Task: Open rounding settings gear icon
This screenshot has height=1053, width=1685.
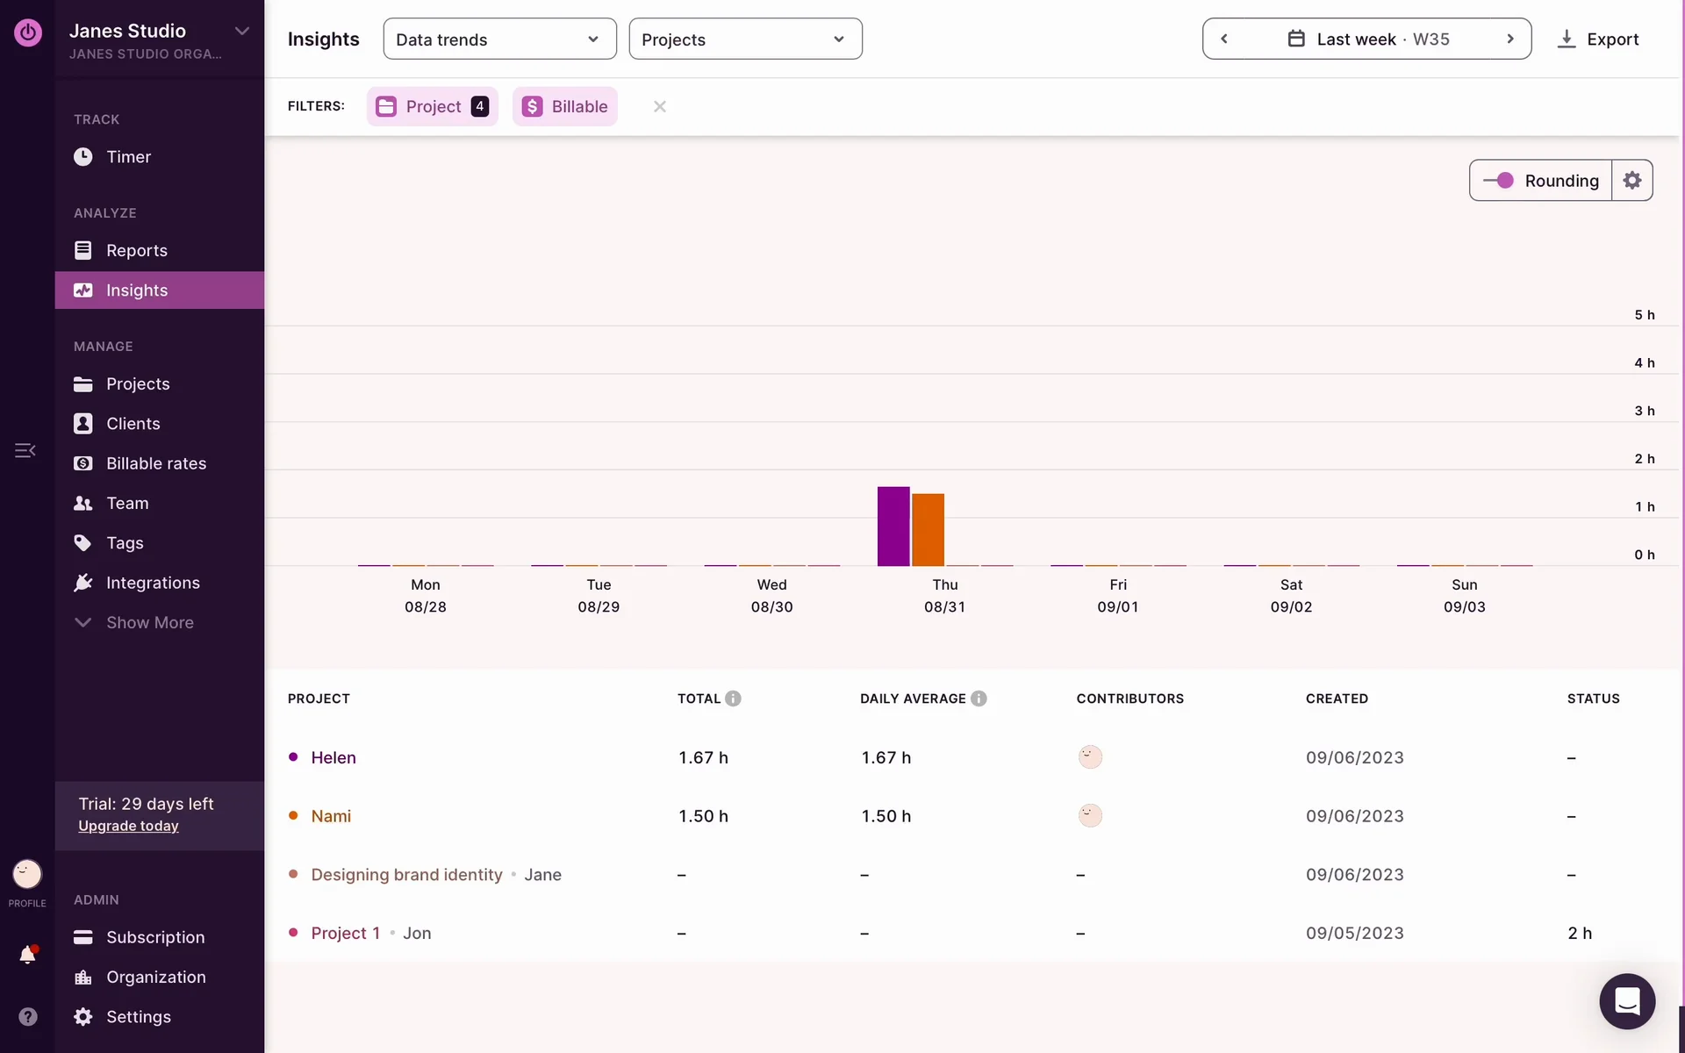Action: pos(1631,180)
